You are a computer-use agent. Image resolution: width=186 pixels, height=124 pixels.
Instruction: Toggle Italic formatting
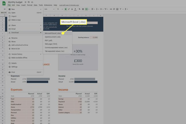69,9
